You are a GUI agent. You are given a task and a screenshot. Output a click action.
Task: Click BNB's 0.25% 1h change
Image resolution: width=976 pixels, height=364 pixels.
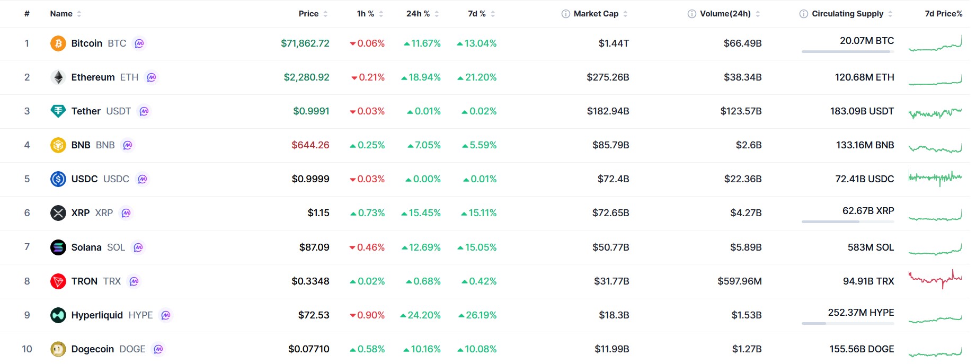tap(367, 145)
